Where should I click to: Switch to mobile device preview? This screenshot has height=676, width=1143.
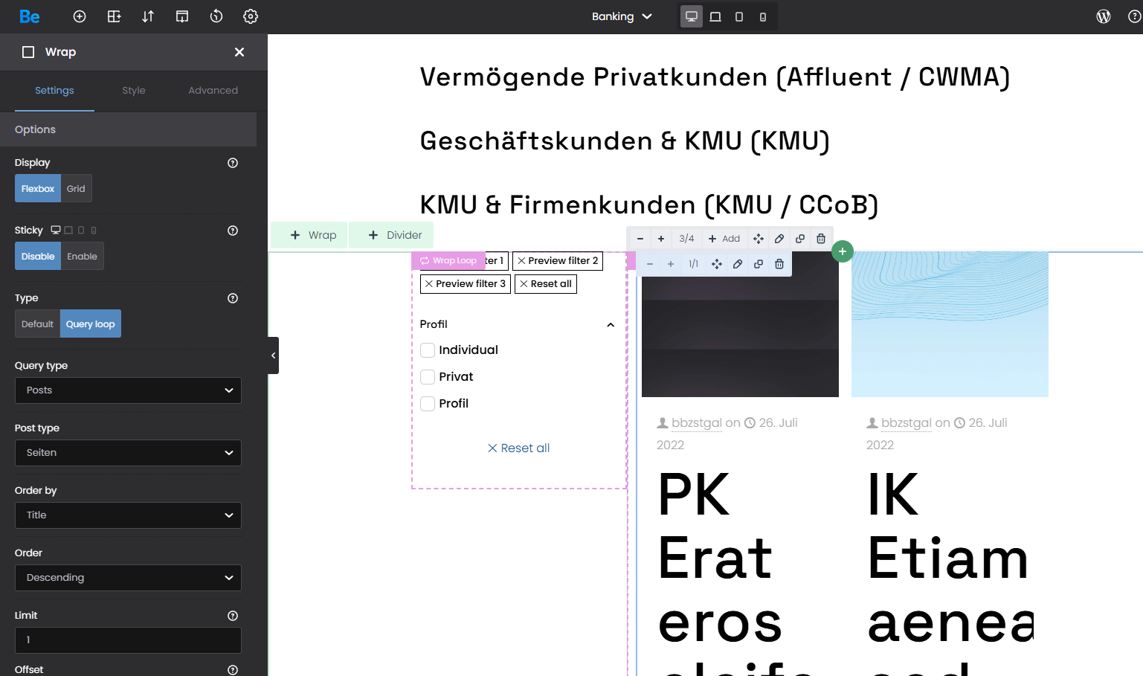(763, 16)
